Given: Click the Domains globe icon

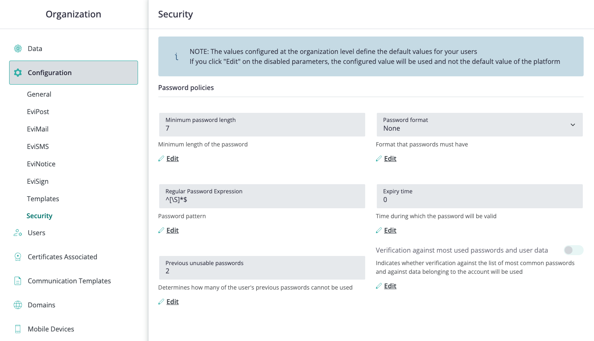Looking at the screenshot, I should (x=17, y=305).
